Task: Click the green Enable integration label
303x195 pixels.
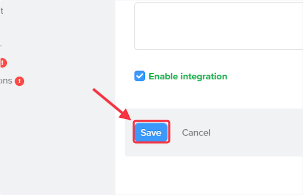Action: pos(188,76)
